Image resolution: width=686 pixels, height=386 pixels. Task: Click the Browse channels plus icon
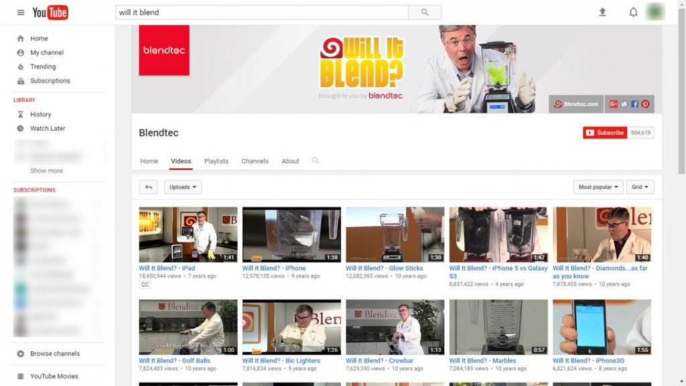(21, 354)
